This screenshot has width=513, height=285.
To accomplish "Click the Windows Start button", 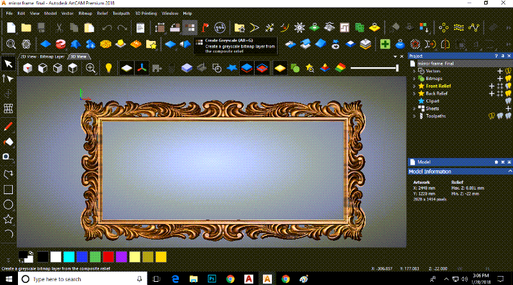I will (x=8, y=279).
